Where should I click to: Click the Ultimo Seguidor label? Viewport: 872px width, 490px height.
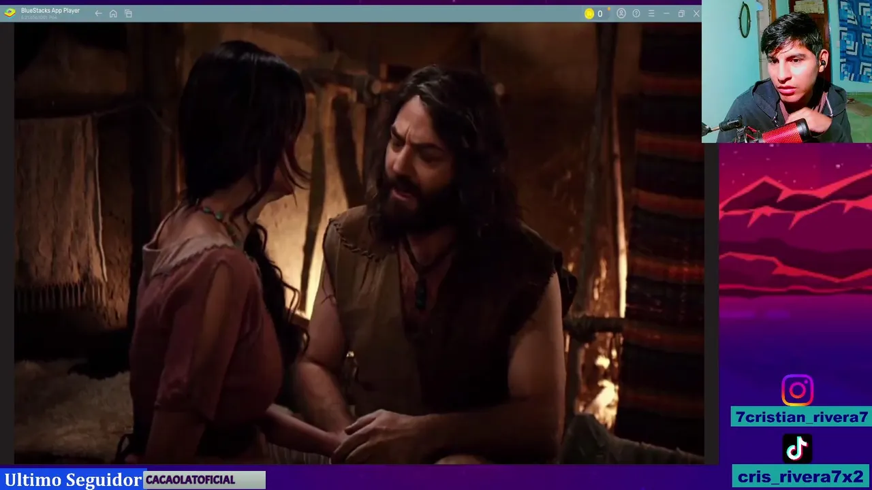[x=73, y=480]
